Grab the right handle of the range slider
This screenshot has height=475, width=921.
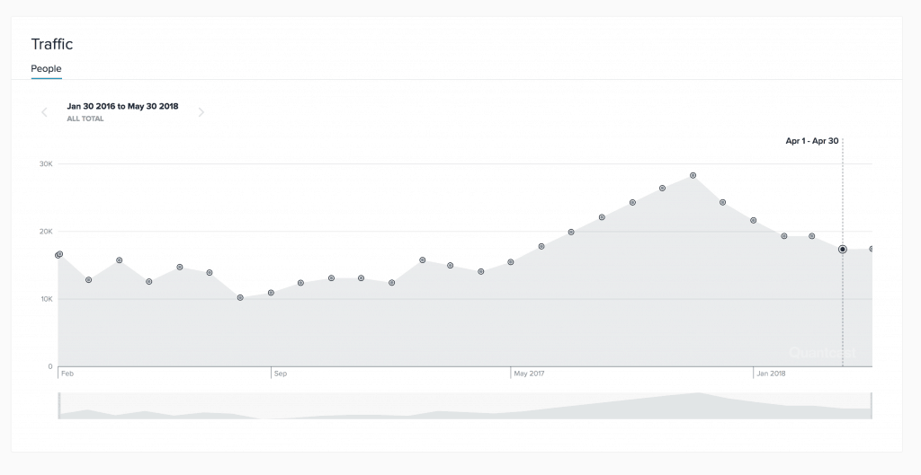871,406
